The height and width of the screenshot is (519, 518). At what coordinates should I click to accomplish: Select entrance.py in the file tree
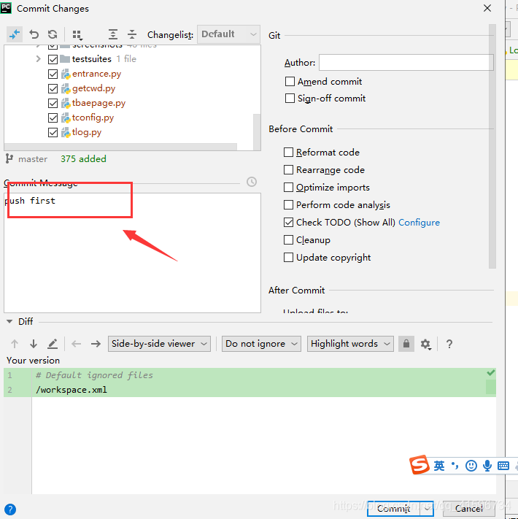click(x=96, y=74)
